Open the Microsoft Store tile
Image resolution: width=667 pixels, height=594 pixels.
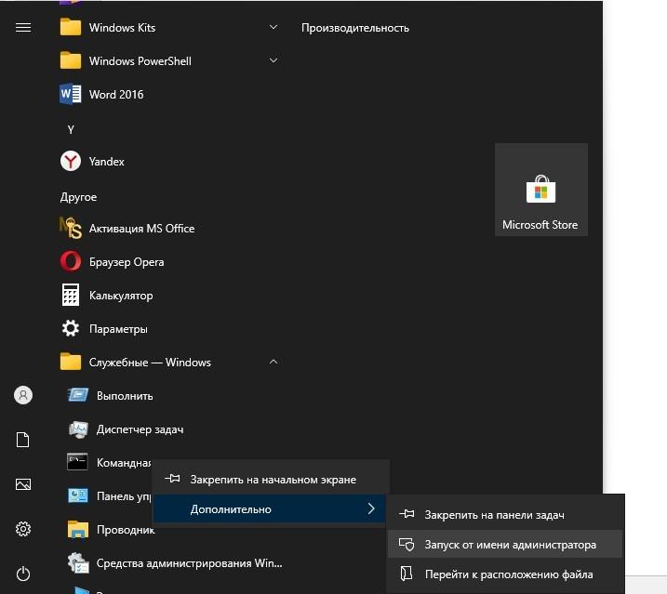coord(541,190)
